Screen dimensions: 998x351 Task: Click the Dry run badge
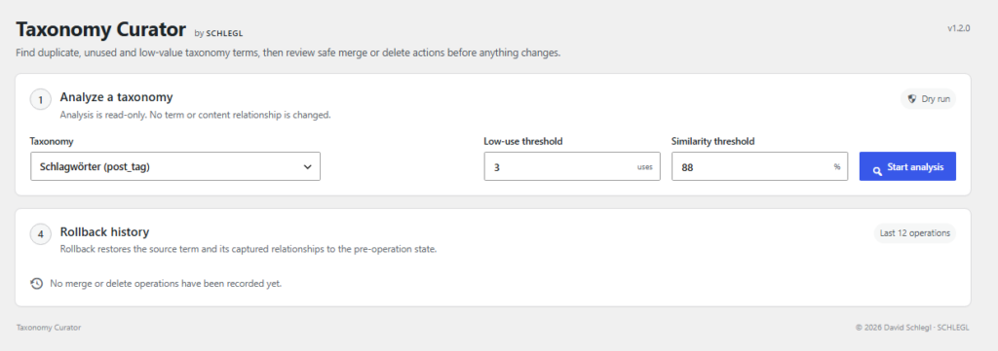point(928,99)
